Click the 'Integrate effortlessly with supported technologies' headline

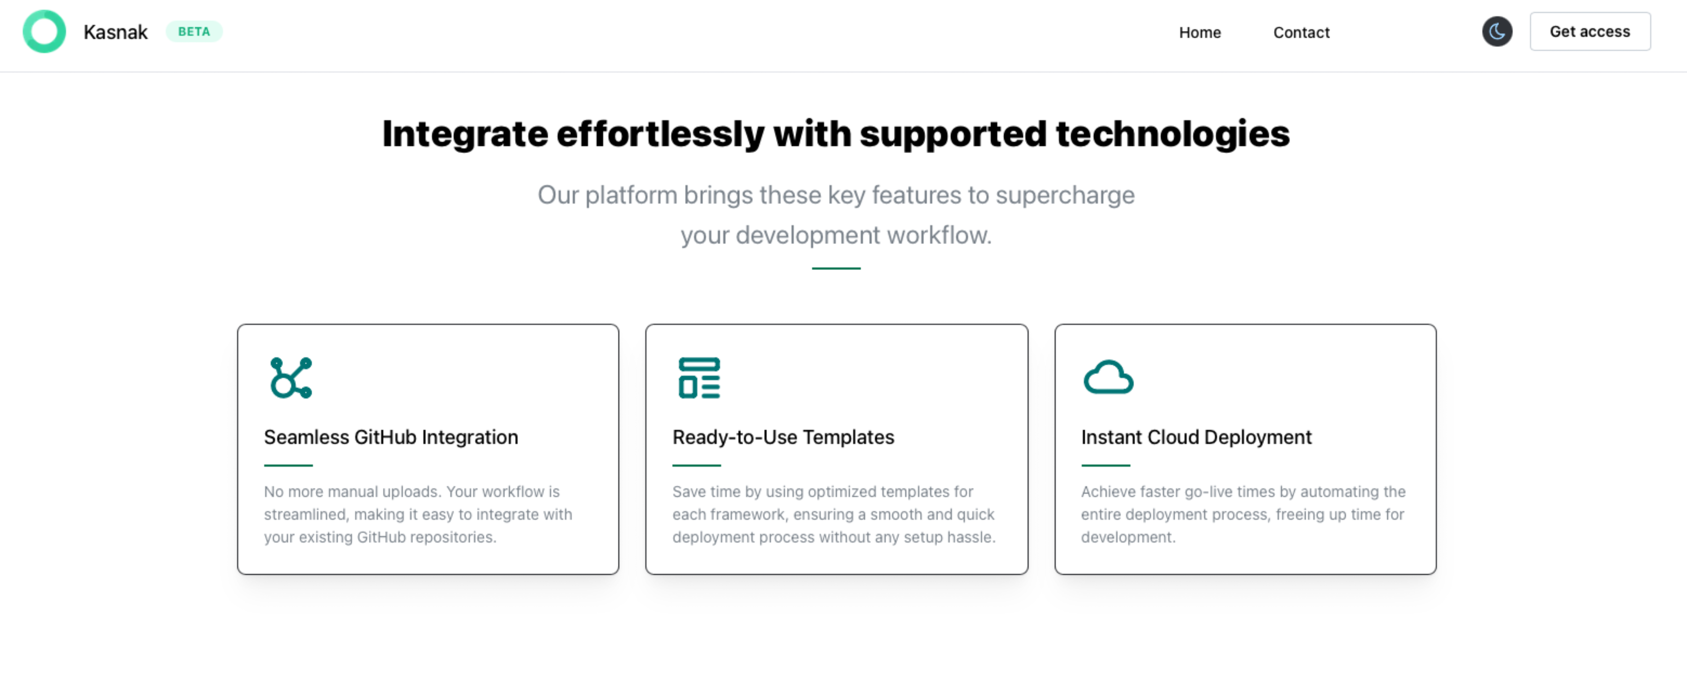click(x=836, y=134)
